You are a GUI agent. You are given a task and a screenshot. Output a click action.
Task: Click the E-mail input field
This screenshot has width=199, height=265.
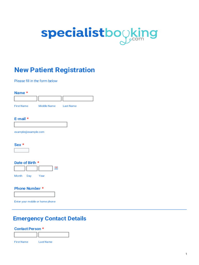tap(41, 124)
